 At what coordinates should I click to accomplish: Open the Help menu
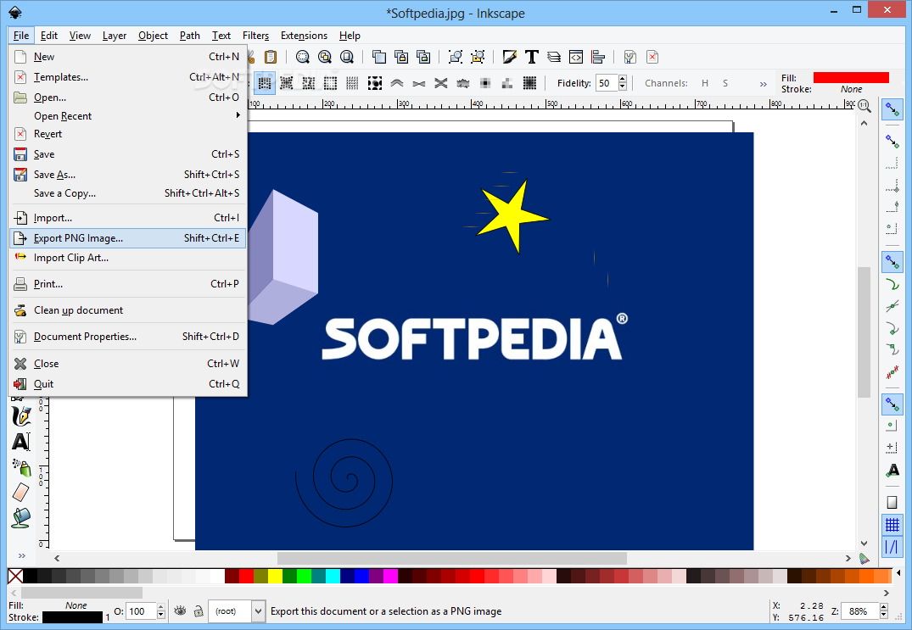point(350,36)
